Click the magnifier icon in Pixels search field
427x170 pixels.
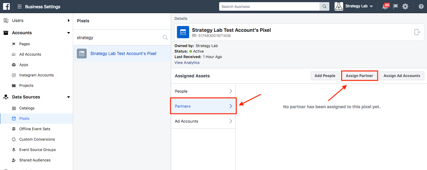(165, 38)
